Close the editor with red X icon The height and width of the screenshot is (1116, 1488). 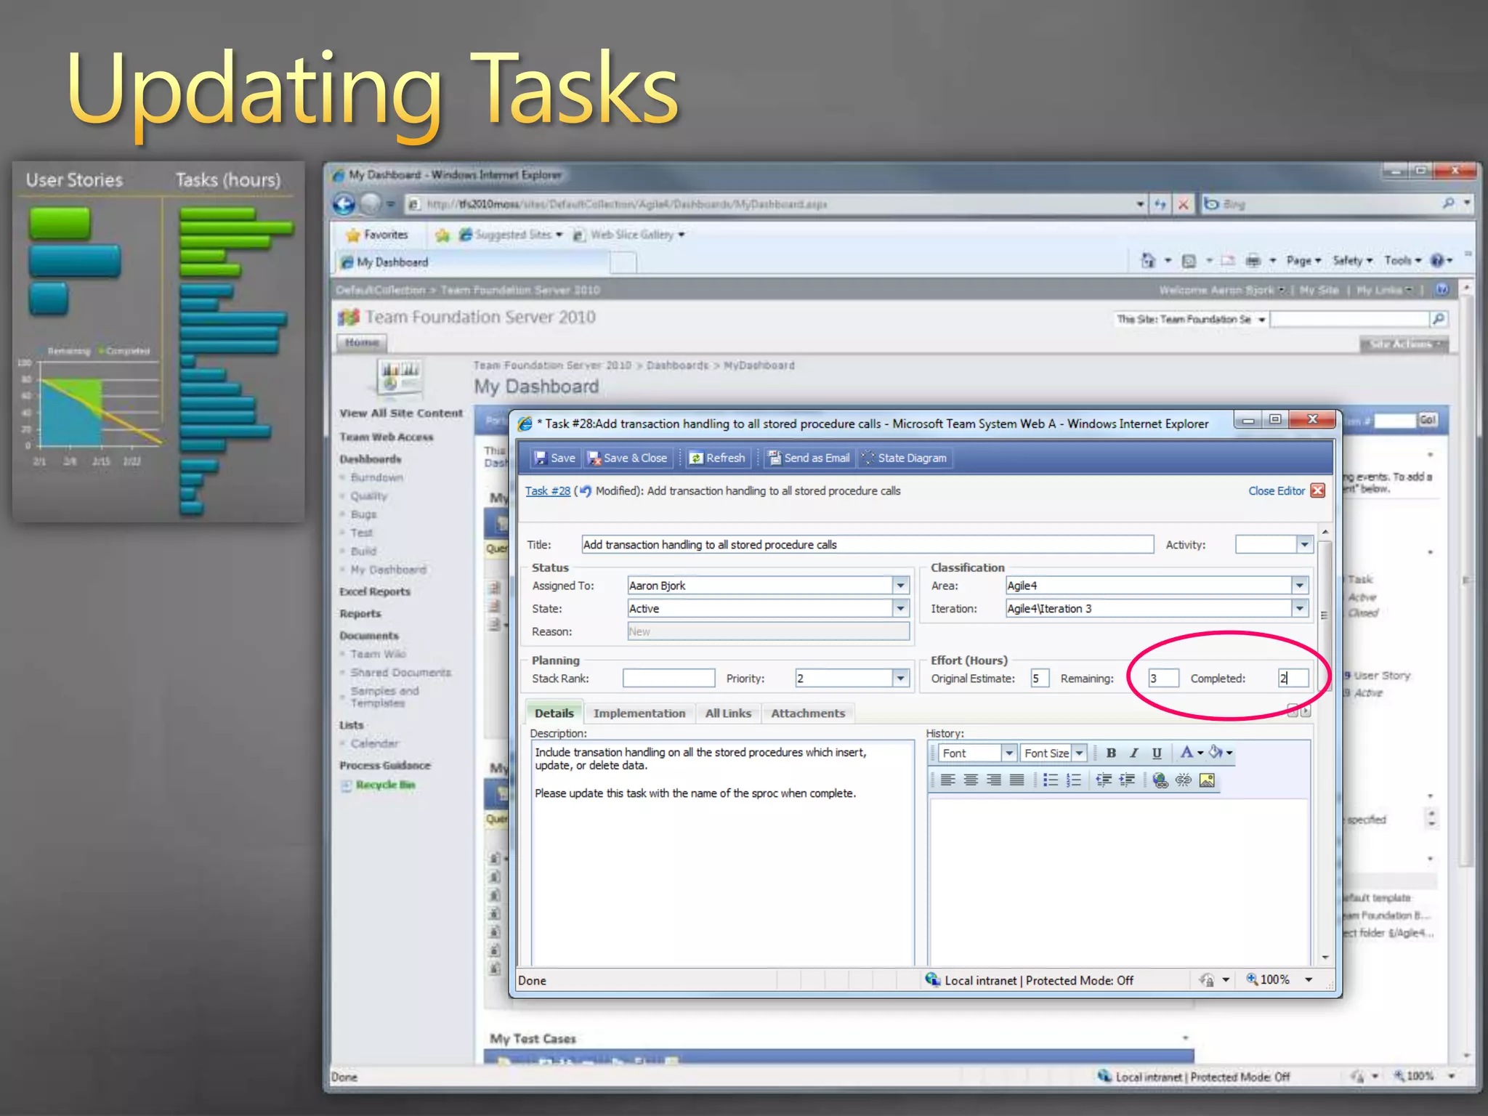1318,490
